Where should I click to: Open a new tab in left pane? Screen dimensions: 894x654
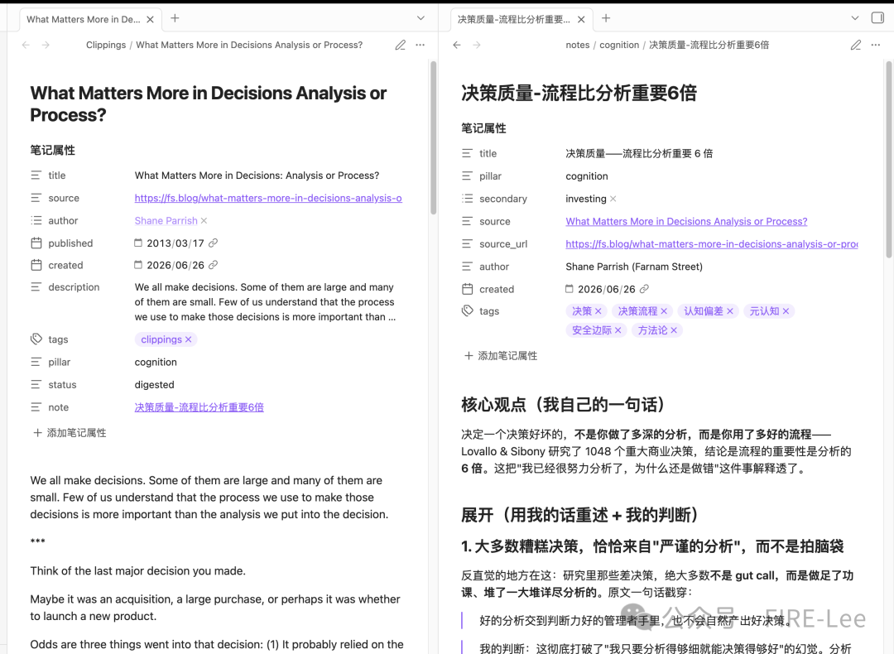click(175, 18)
